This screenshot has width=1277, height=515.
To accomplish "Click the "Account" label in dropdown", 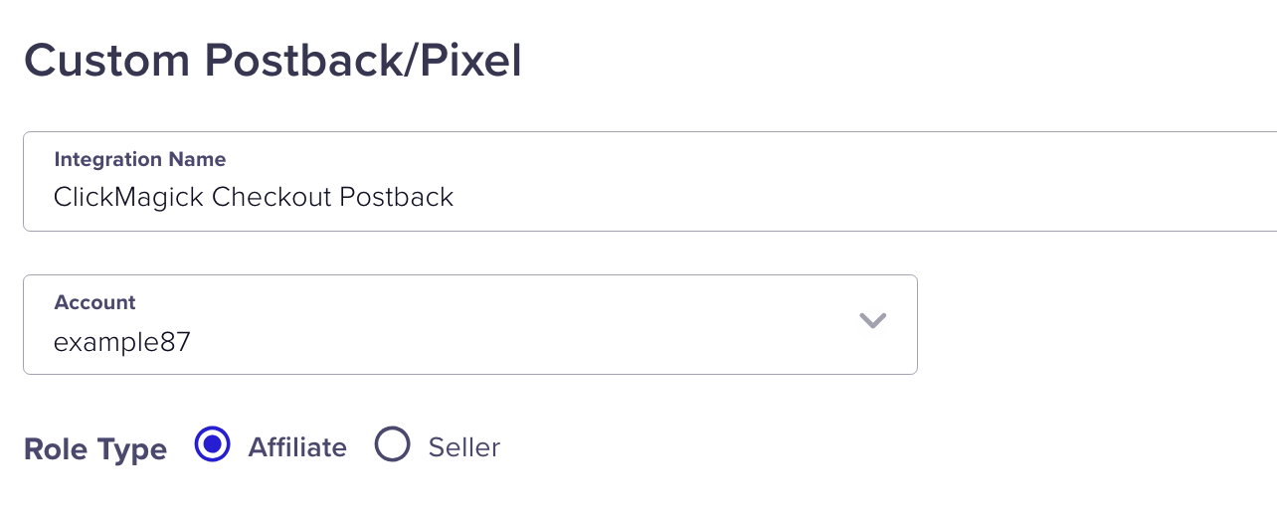I will [94, 302].
